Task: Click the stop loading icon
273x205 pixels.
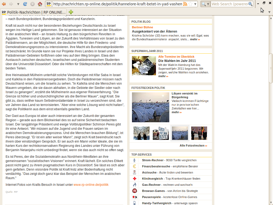Action: [x=32, y=4]
